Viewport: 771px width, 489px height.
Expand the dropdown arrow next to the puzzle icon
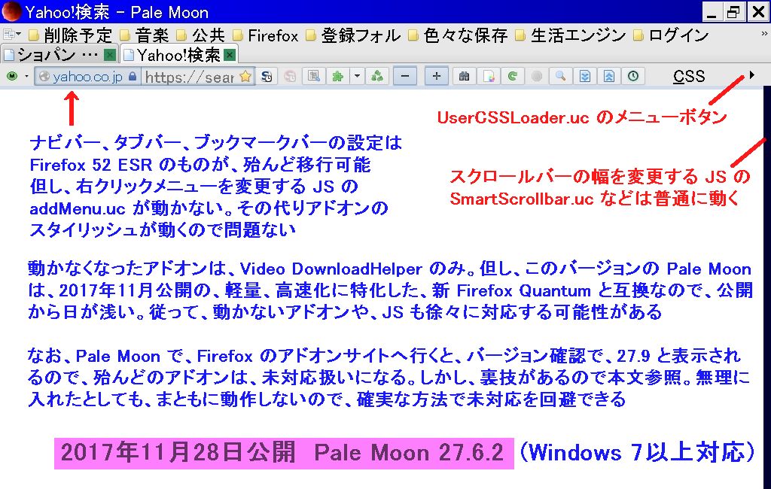[x=358, y=76]
